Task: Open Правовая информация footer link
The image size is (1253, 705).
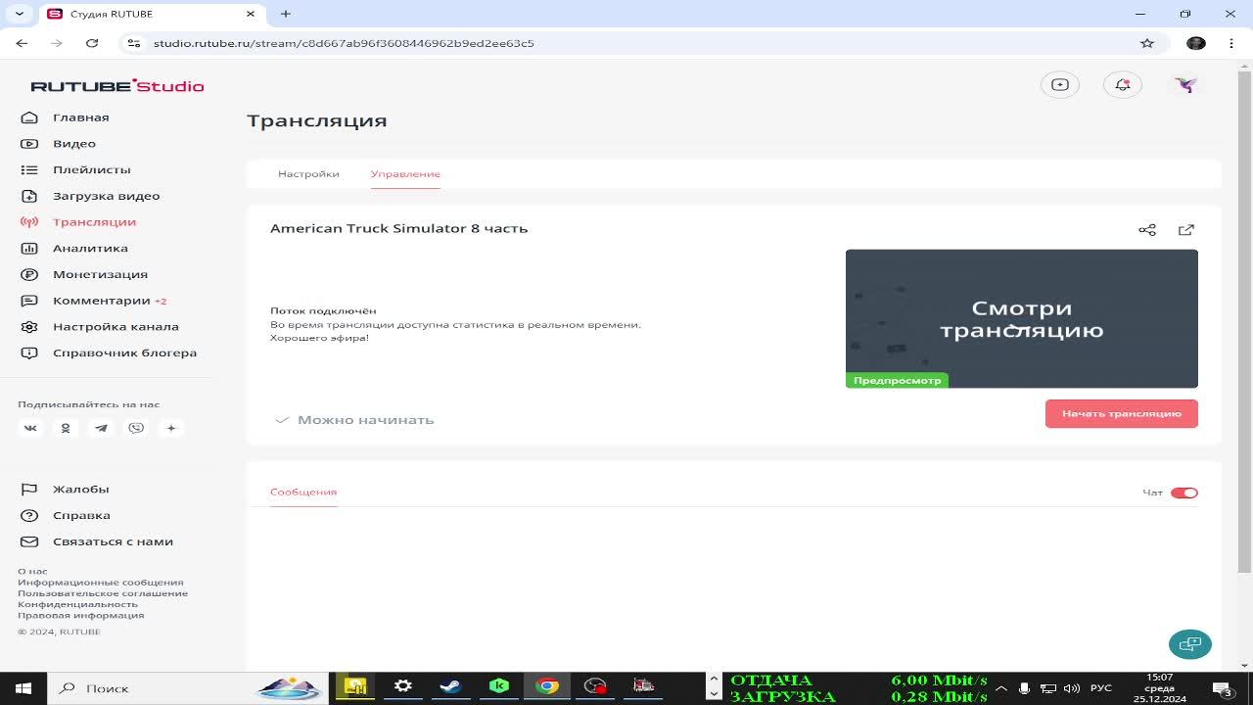Action: pyautogui.click(x=81, y=615)
